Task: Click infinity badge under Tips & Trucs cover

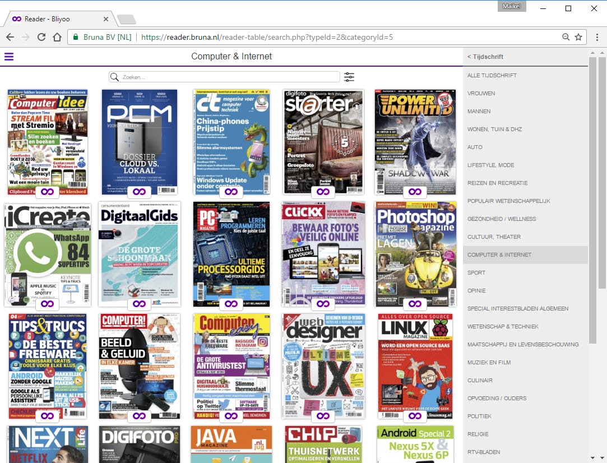Action: coord(48,416)
